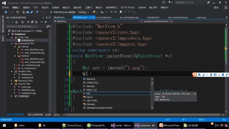Image resolution: width=229 pixels, height=129 pixels.
Task: Switch to ui_testqtmat.h tab
Action: click(x=104, y=18)
